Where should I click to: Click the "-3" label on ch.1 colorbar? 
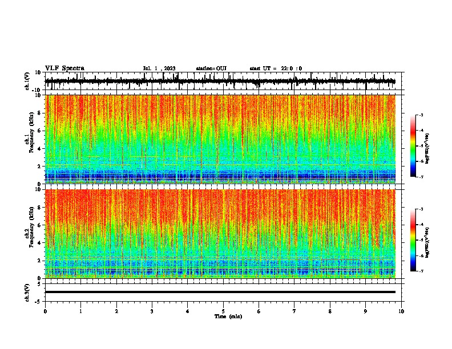(x=421, y=115)
